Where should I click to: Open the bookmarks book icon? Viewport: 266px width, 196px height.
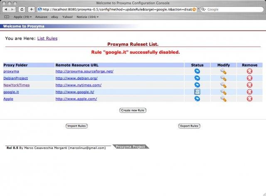coord(7,17)
